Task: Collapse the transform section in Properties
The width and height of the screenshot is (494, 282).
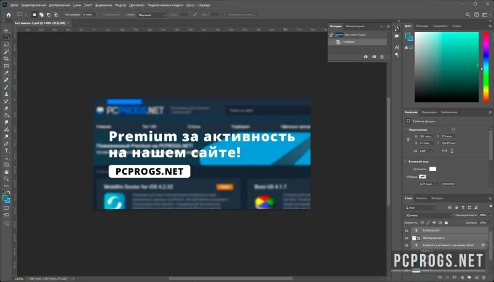Action: tap(406, 130)
